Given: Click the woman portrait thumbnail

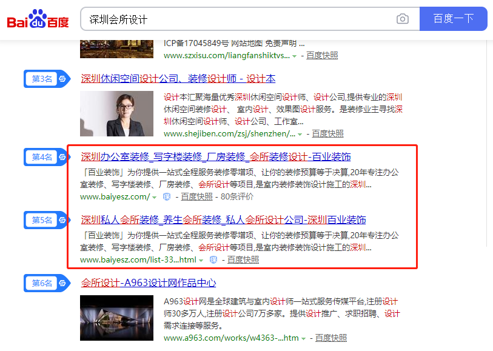Looking at the screenshot, I should (x=116, y=113).
